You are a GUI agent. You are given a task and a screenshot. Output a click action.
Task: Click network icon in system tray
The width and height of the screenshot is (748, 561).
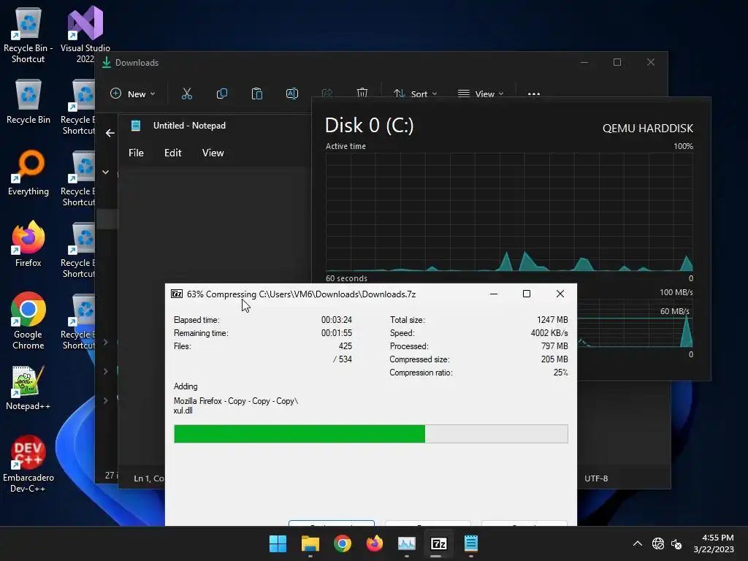click(658, 543)
